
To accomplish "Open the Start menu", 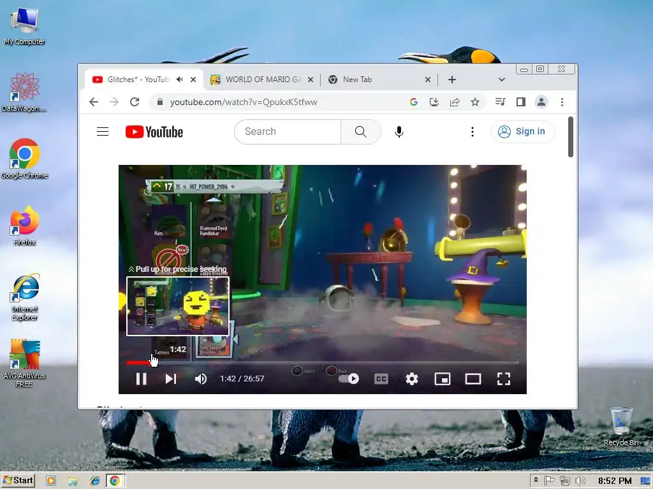I will point(17,481).
